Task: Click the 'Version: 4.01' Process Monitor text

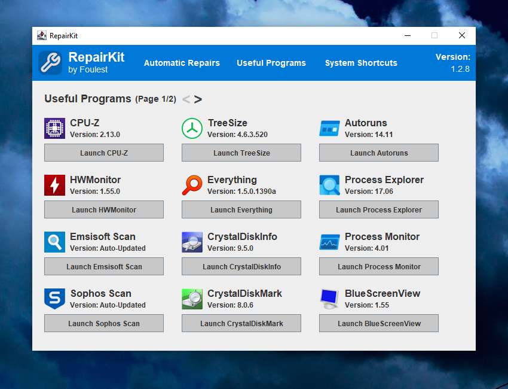Action: 367,248
